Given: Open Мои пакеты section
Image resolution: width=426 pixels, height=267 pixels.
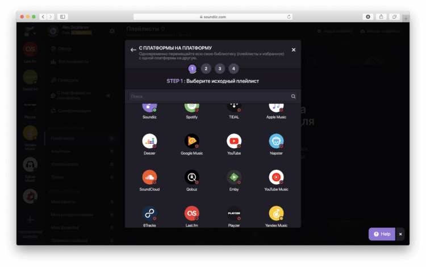Looking at the screenshot, I should [81, 202].
